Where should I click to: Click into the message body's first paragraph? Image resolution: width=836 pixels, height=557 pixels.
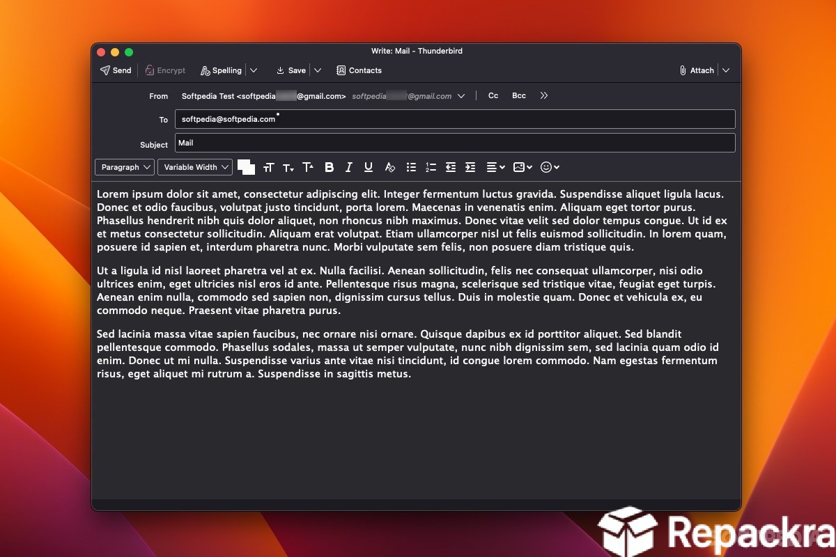412,220
